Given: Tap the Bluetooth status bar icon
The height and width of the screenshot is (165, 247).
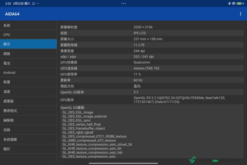Looking at the screenshot, I should coord(229,3).
